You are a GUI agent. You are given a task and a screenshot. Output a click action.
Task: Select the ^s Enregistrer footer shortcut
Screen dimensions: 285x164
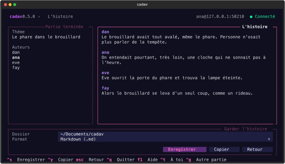tap(26, 160)
